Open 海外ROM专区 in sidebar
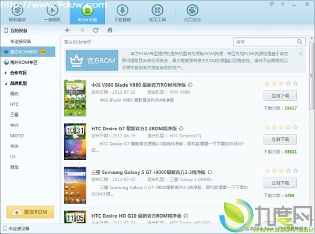315x234 pixels. coord(20,62)
